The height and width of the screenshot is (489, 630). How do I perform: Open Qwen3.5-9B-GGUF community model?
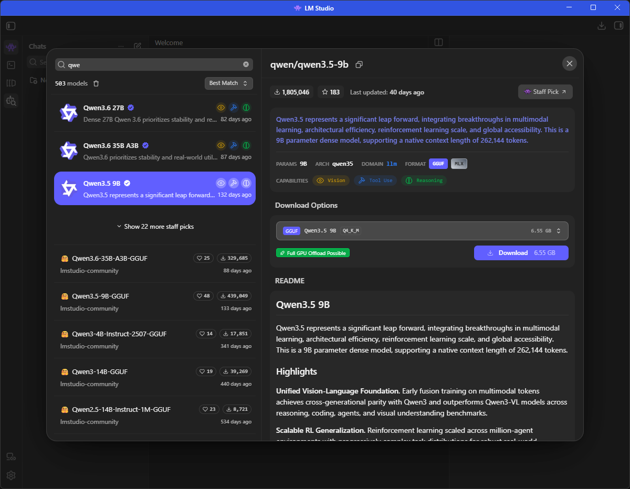(x=155, y=302)
